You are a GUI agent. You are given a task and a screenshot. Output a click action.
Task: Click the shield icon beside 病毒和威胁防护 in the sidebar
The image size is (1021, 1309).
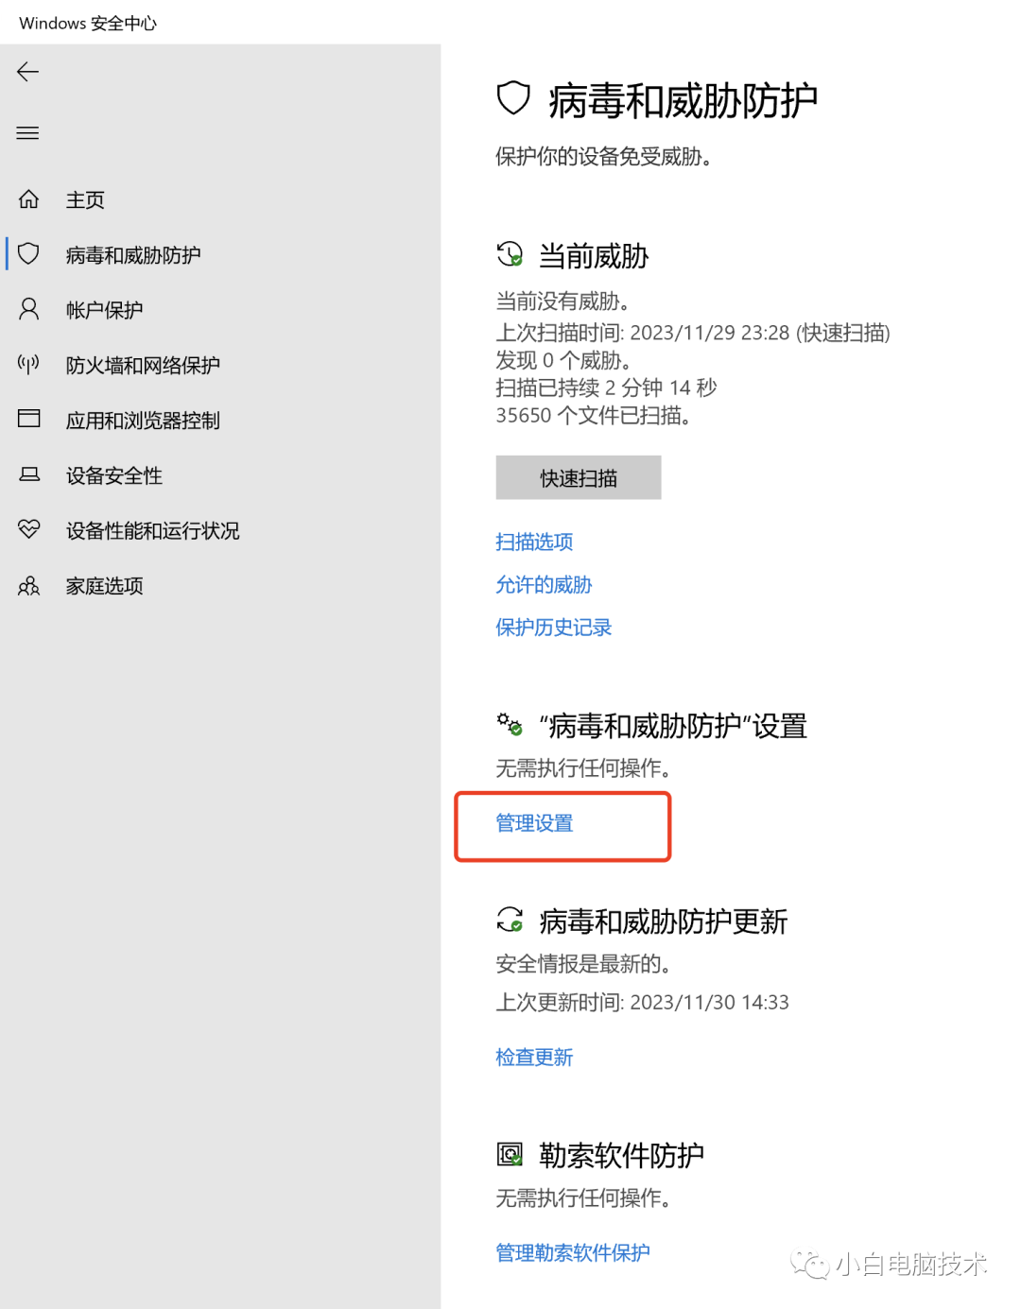coord(29,253)
